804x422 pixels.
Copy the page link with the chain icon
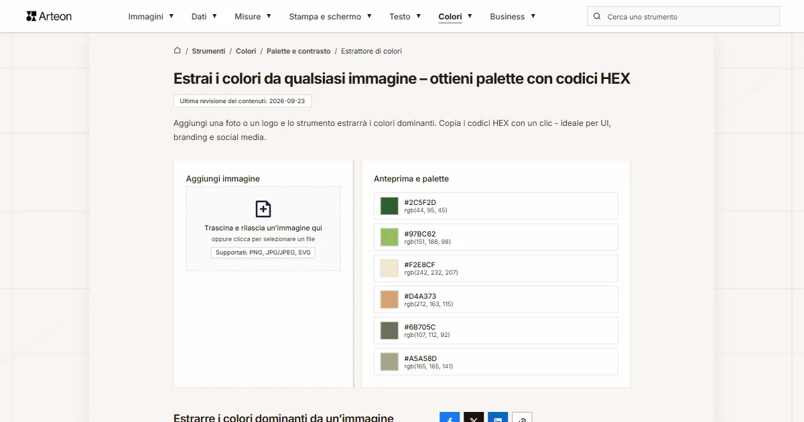522,417
